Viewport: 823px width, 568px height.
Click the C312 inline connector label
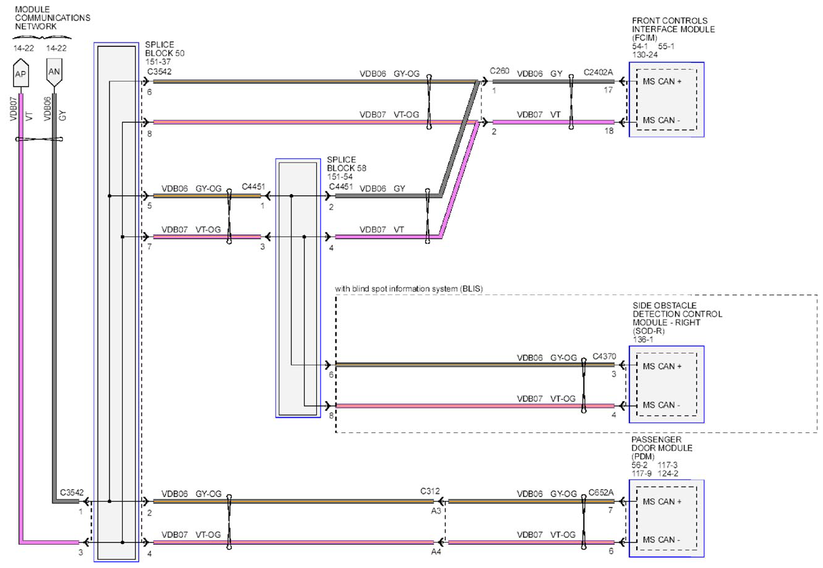click(x=430, y=491)
